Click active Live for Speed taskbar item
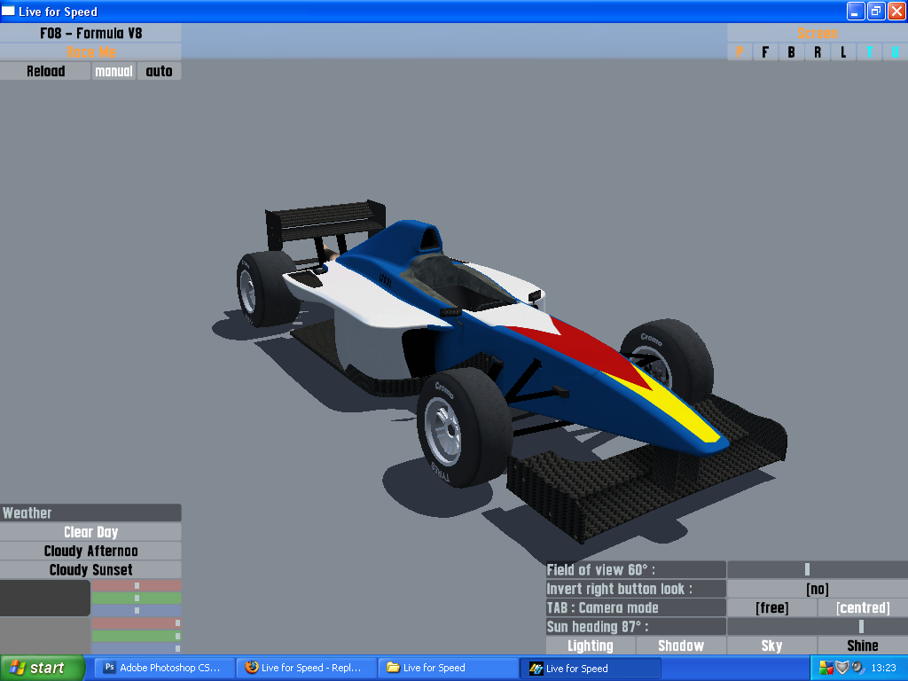The image size is (908, 681). tap(591, 668)
